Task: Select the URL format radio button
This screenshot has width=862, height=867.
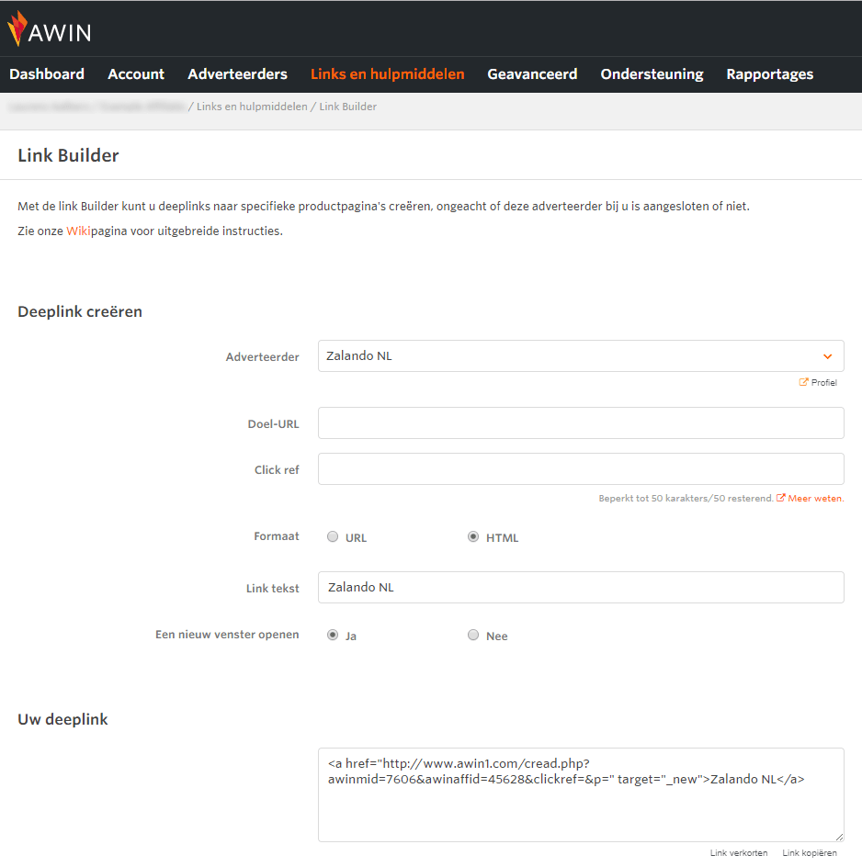Action: click(333, 537)
